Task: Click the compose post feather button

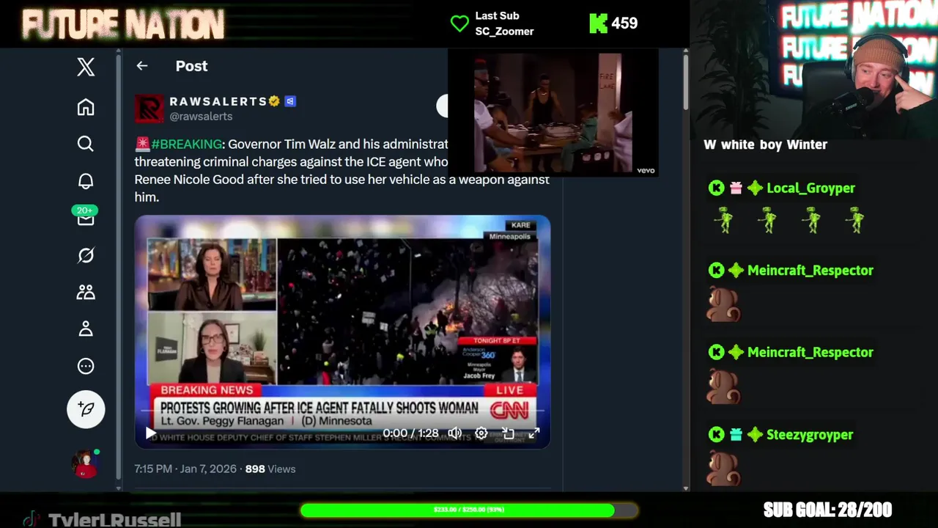Action: [86, 409]
